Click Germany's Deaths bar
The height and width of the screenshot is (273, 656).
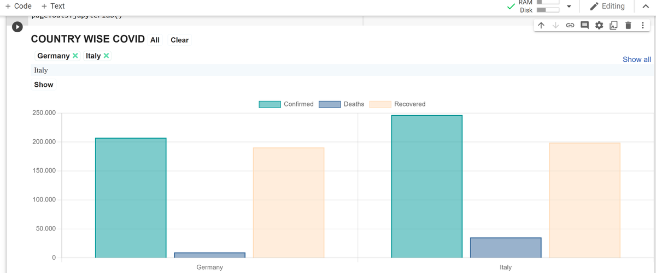point(210,255)
